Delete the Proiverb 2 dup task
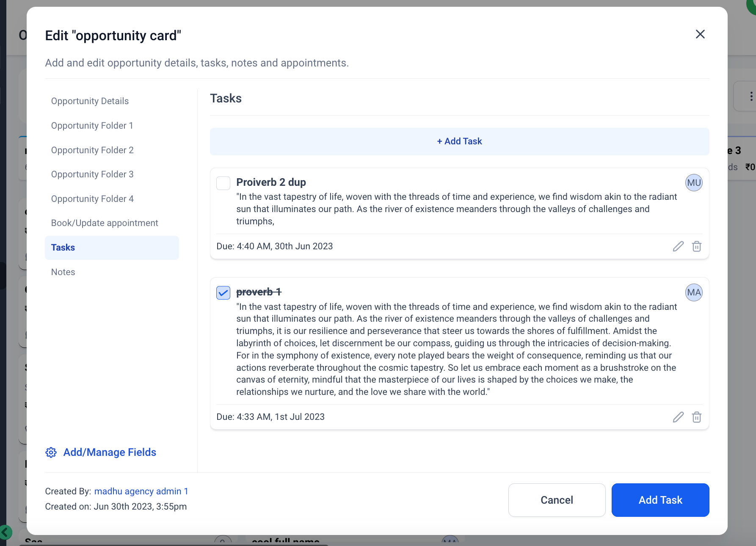 tap(697, 246)
